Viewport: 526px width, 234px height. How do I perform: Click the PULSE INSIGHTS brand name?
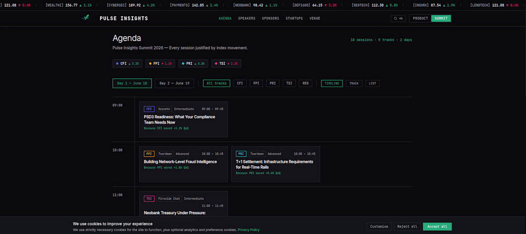[124, 19]
